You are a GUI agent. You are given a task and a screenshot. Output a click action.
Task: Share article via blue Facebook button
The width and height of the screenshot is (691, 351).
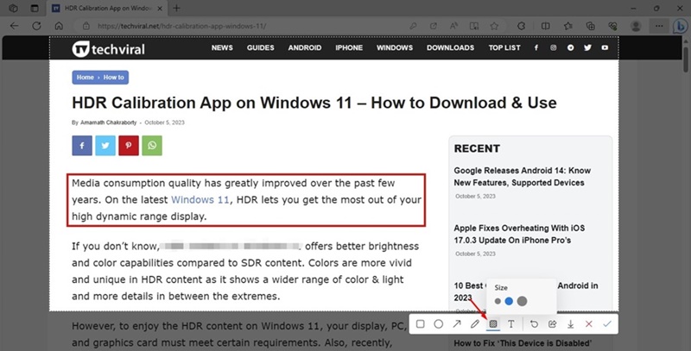pyautogui.click(x=82, y=146)
